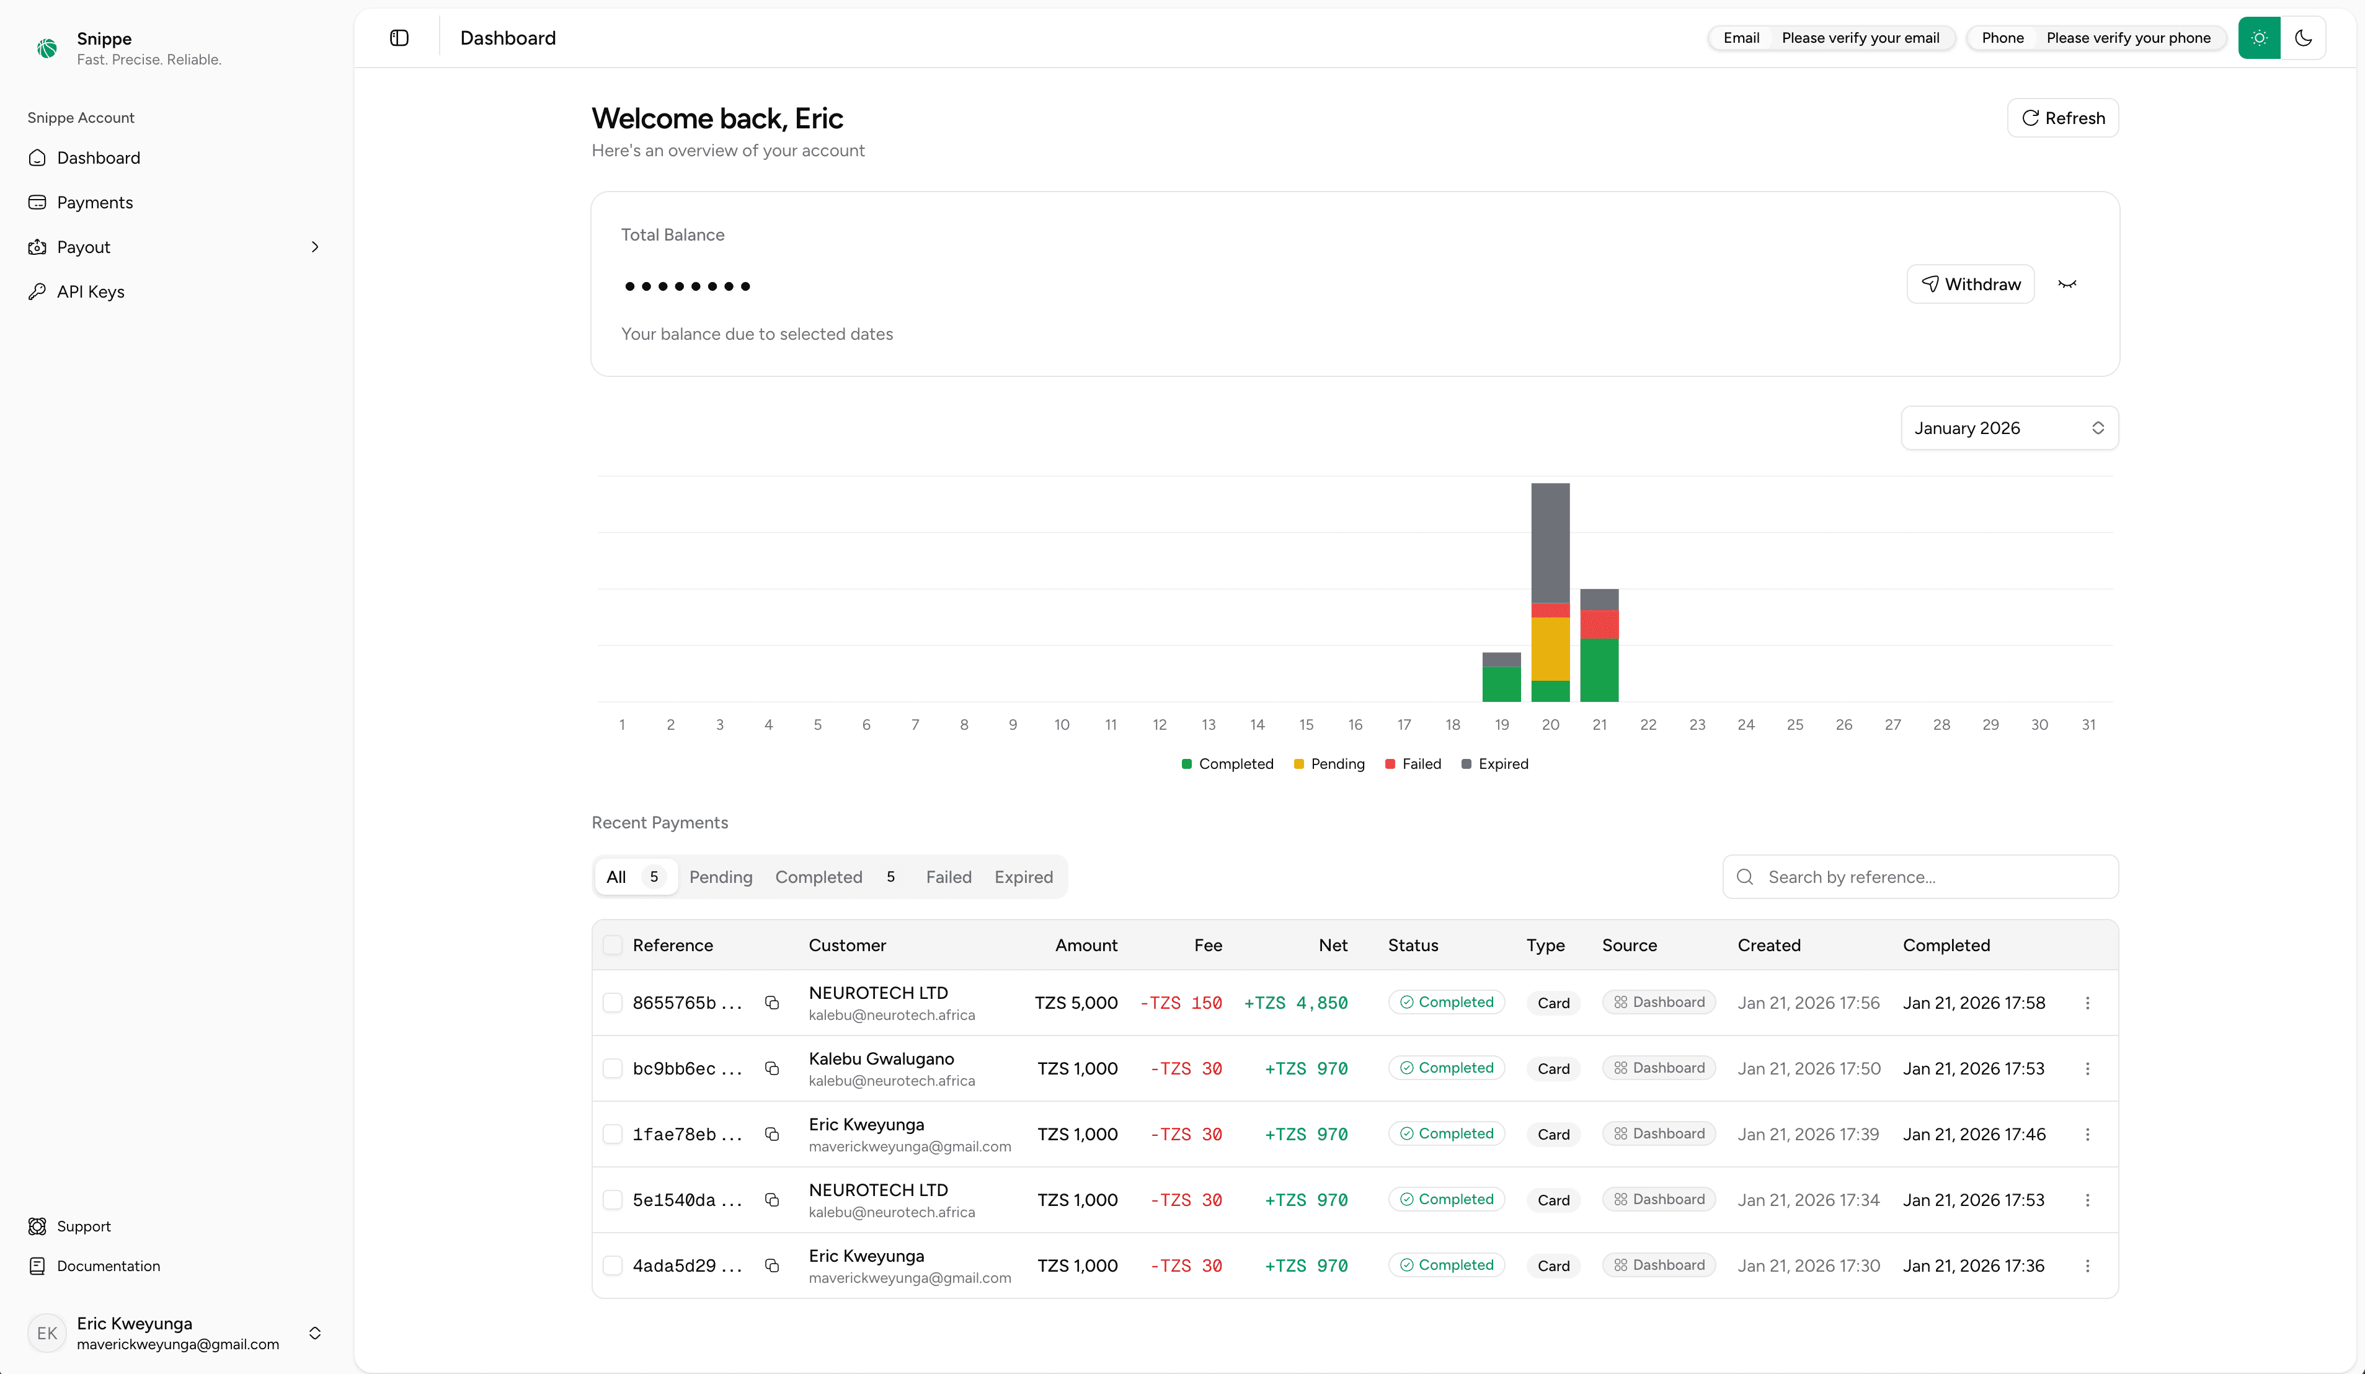Reveal hidden Total Balance with the eye toggle
Image resolution: width=2365 pixels, height=1374 pixels.
pyautogui.click(x=2067, y=283)
